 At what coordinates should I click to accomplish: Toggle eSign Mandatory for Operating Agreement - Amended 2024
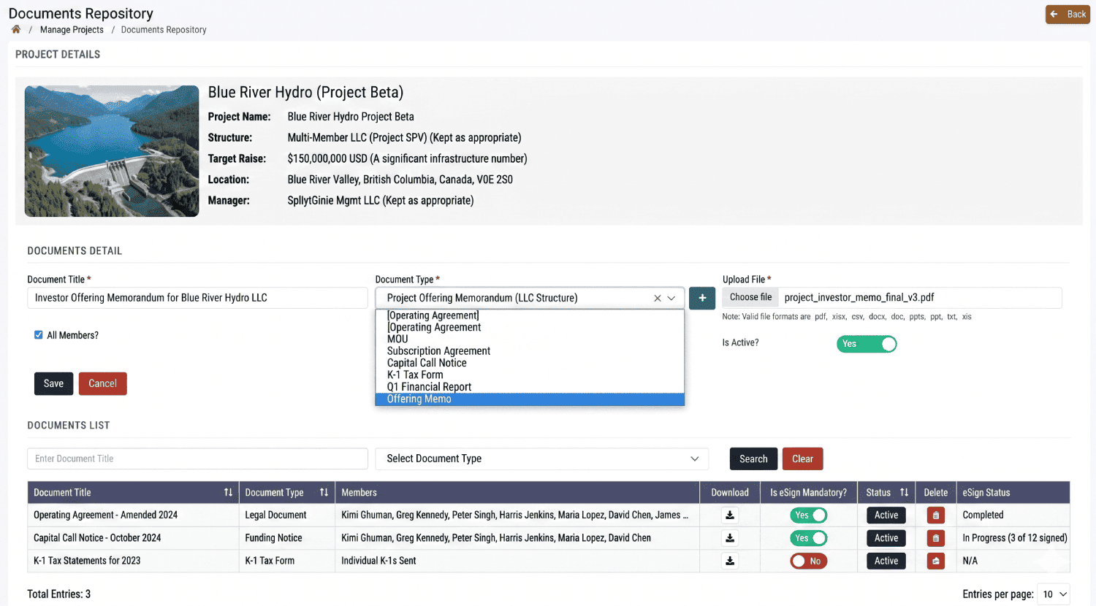click(x=808, y=515)
